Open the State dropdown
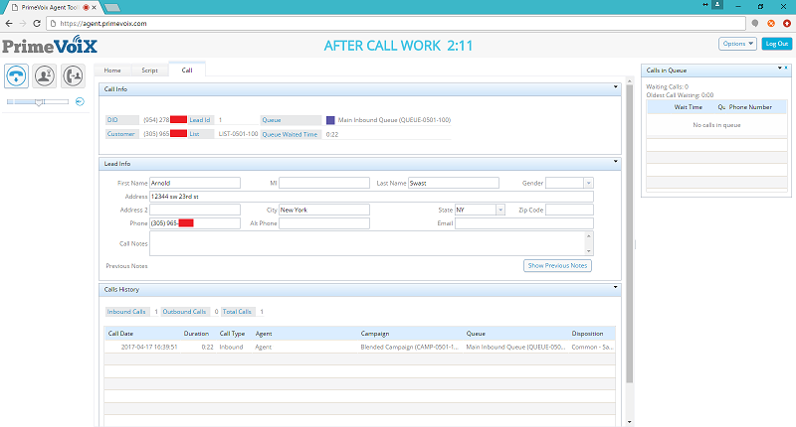Viewport: 796px width, 427px height. click(x=500, y=210)
